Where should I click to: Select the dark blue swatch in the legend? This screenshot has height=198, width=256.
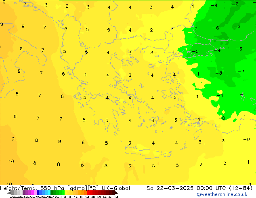click(x=38, y=193)
